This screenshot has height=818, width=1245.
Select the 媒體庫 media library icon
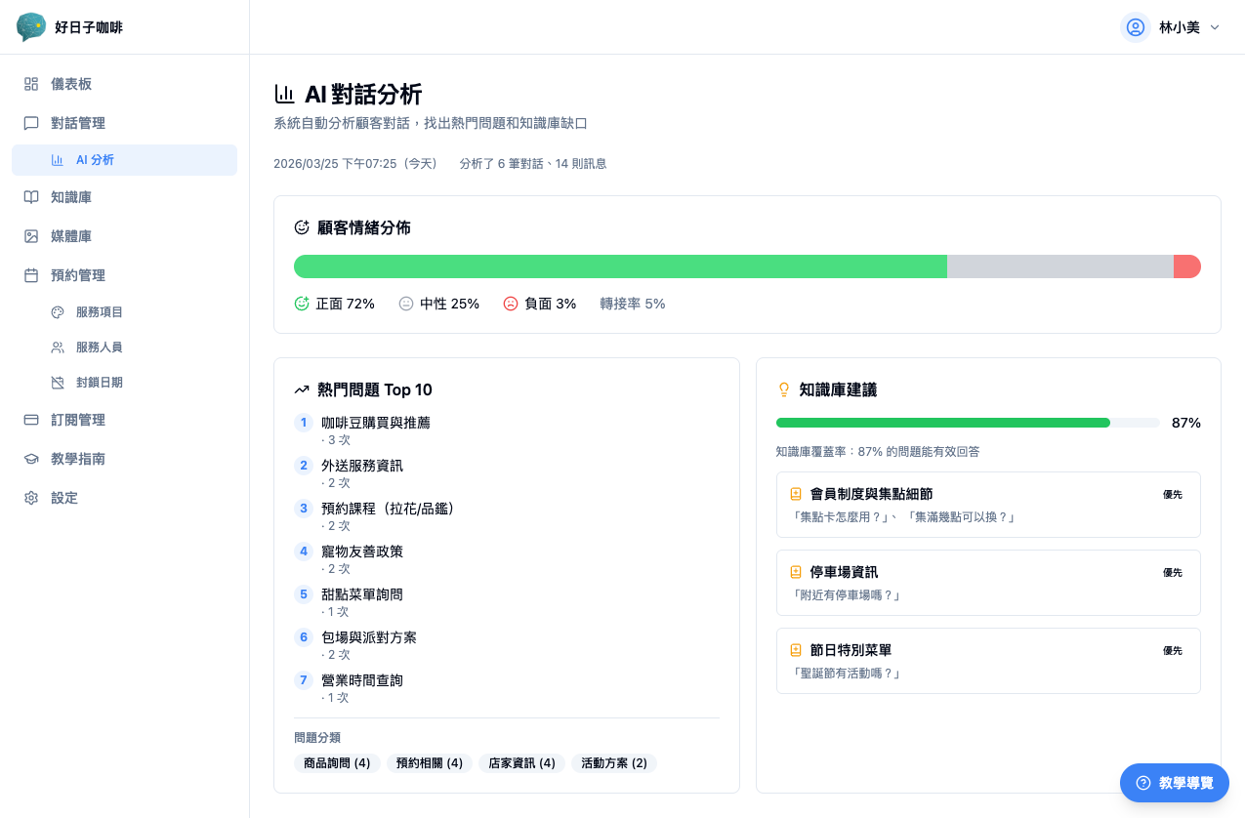click(31, 235)
